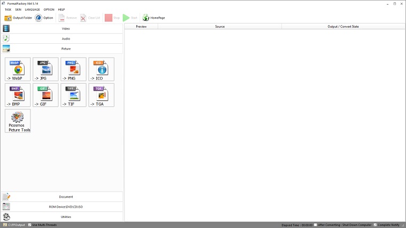Screen dimensions: 406x228
Task: Click the Source column header
Action: click(x=220, y=26)
